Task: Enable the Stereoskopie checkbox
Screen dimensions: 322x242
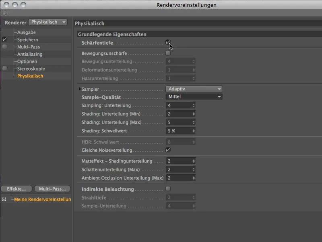Action: [4, 68]
